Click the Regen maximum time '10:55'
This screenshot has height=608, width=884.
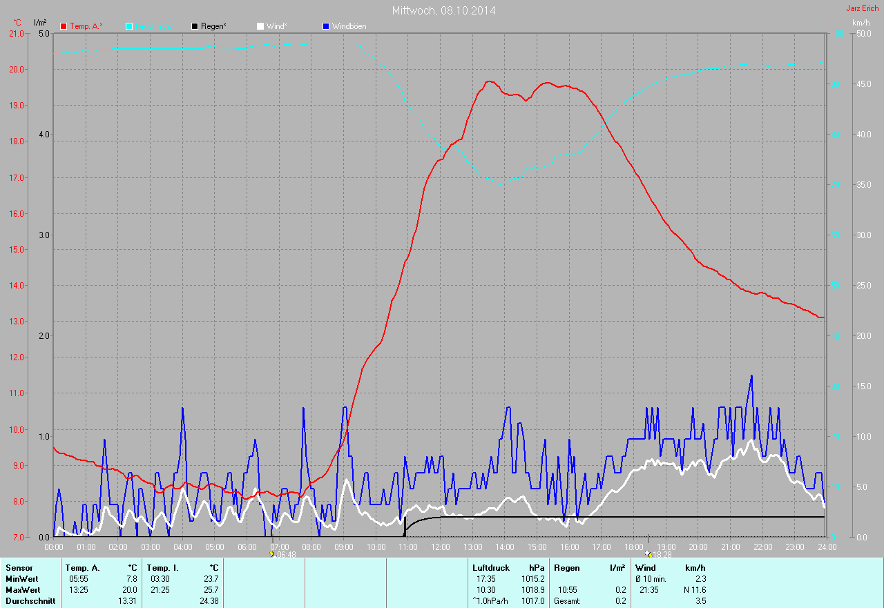pyautogui.click(x=568, y=590)
